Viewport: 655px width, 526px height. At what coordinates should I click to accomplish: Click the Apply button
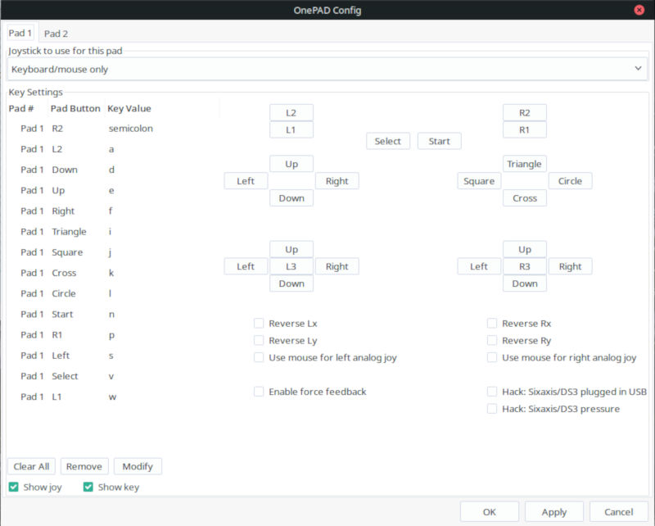coord(554,512)
